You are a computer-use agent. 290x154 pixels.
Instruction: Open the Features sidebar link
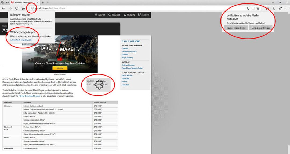click(x=125, y=48)
